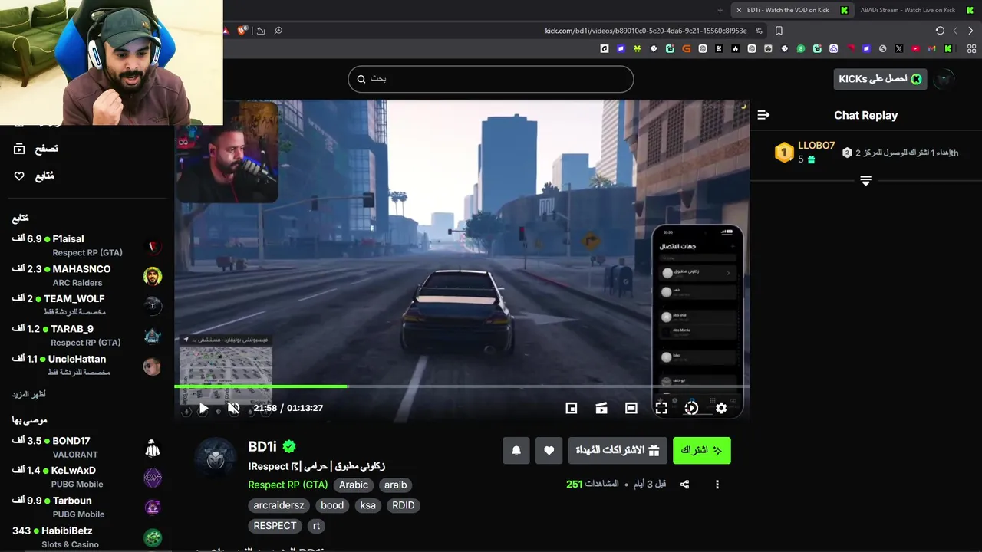
Task: Click الاشتراكات المُهداة gift subs button
Action: [618, 450]
